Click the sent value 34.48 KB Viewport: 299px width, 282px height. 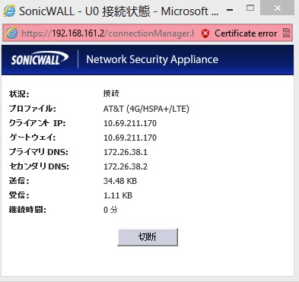120,181
